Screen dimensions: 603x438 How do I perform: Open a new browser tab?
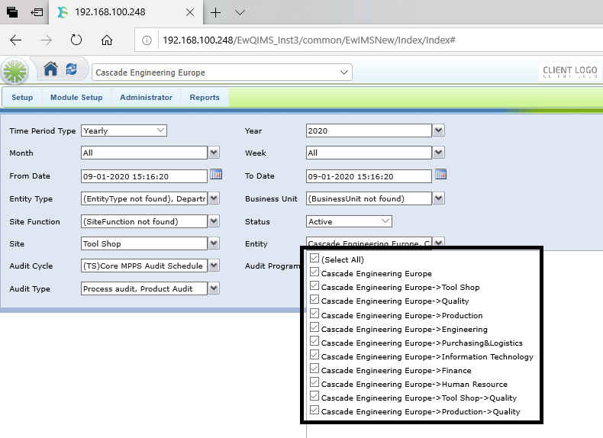216,13
